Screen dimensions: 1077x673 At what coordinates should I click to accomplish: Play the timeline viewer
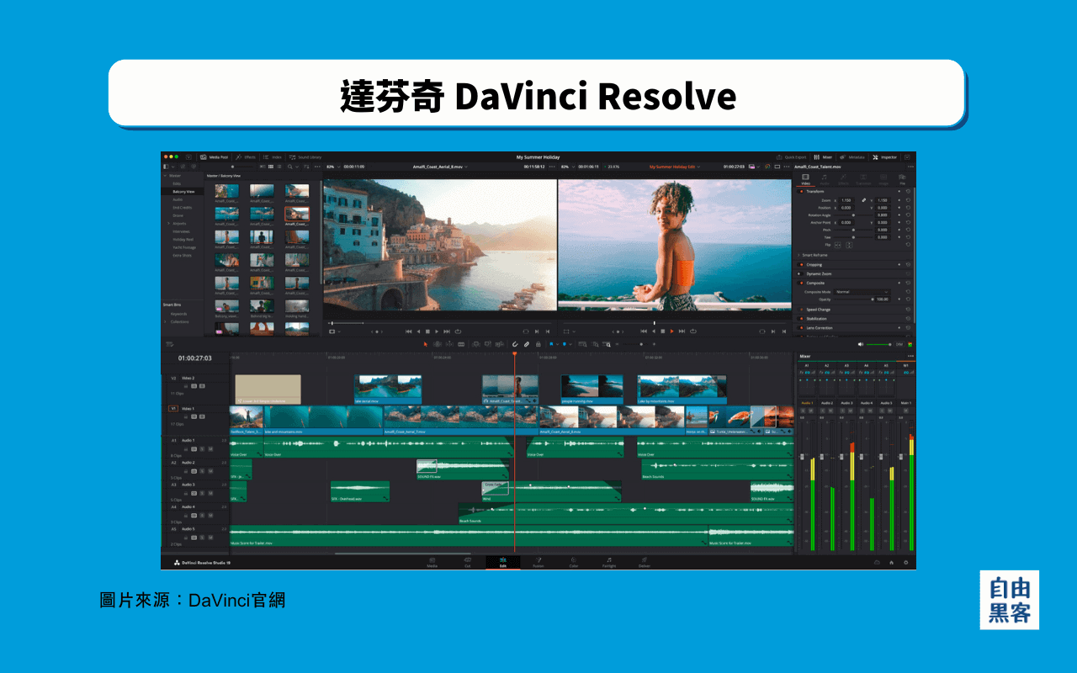pos(672,331)
